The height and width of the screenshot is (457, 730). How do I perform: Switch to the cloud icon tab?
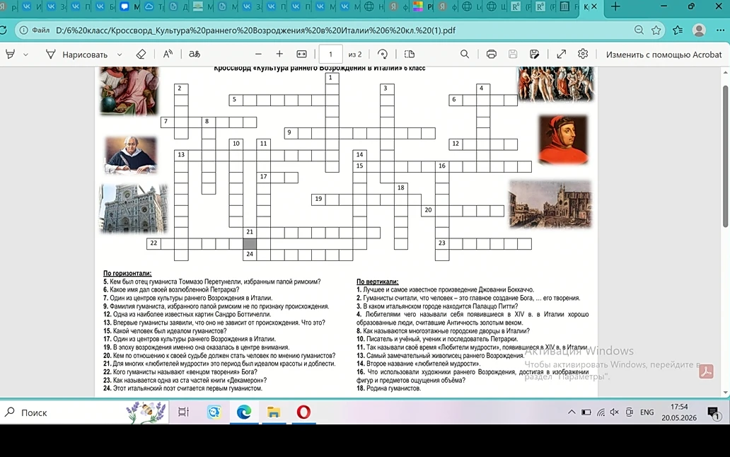click(149, 6)
